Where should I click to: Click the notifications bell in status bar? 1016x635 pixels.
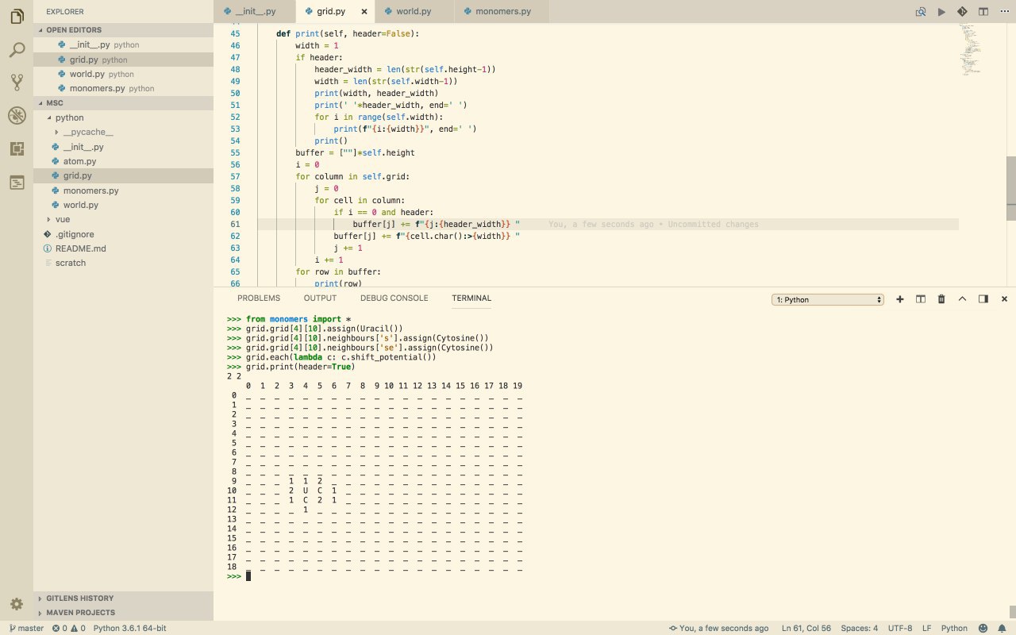1002,628
